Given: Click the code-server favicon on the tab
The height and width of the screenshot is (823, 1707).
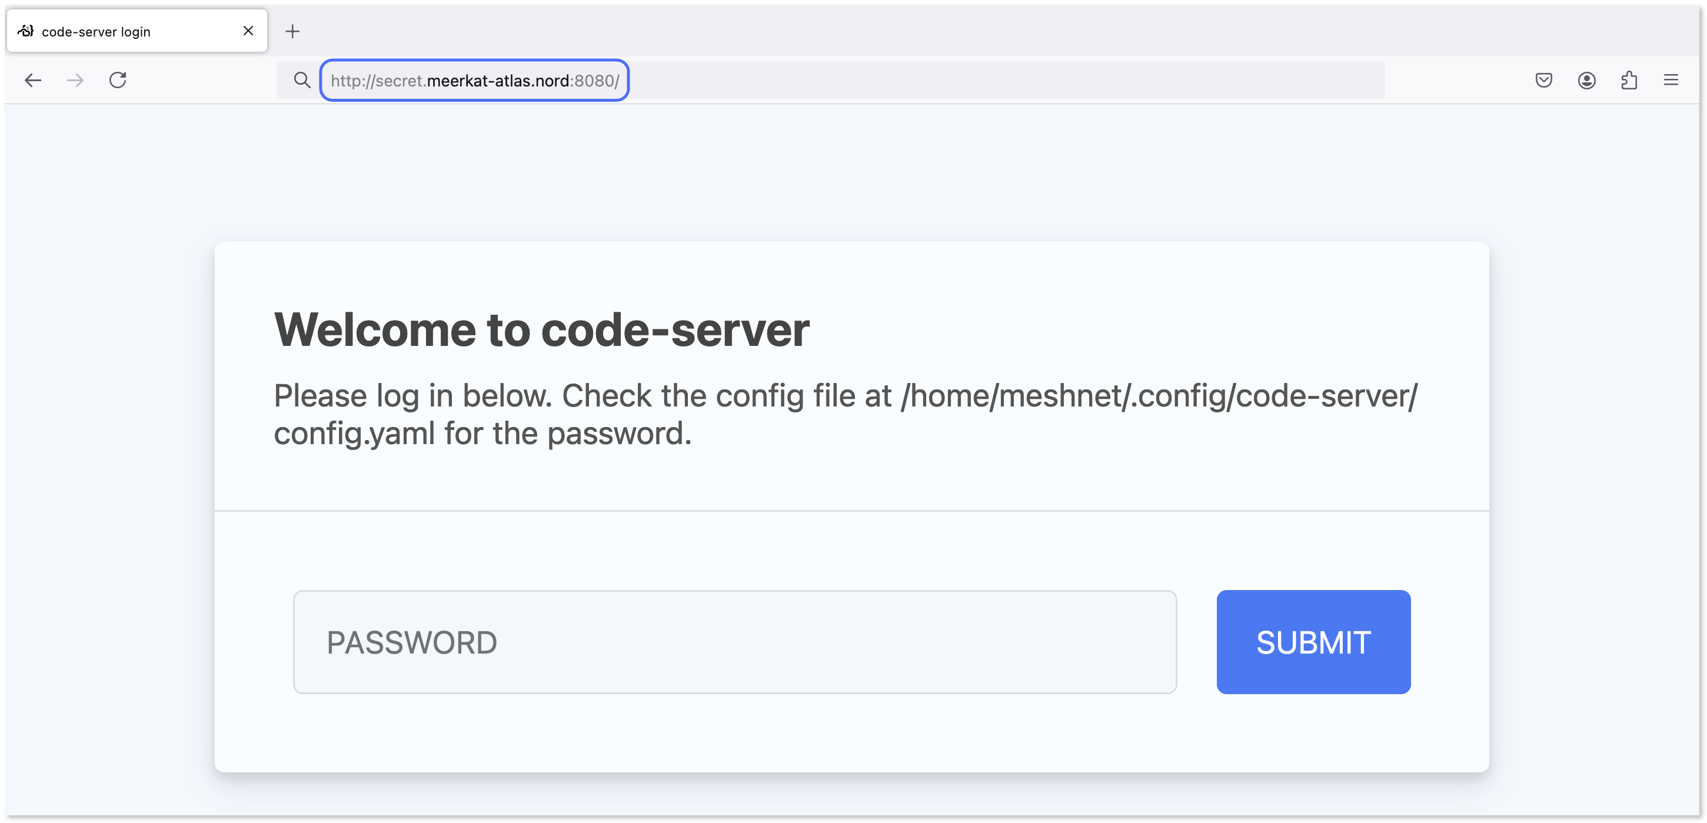Looking at the screenshot, I should tap(25, 31).
